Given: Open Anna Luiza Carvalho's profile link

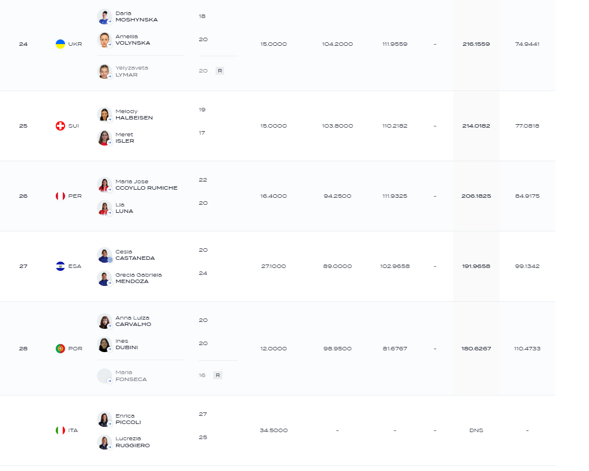Looking at the screenshot, I should click(x=134, y=321).
